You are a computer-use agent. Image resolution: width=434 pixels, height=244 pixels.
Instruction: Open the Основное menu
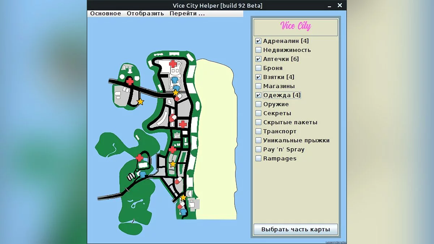click(x=105, y=13)
